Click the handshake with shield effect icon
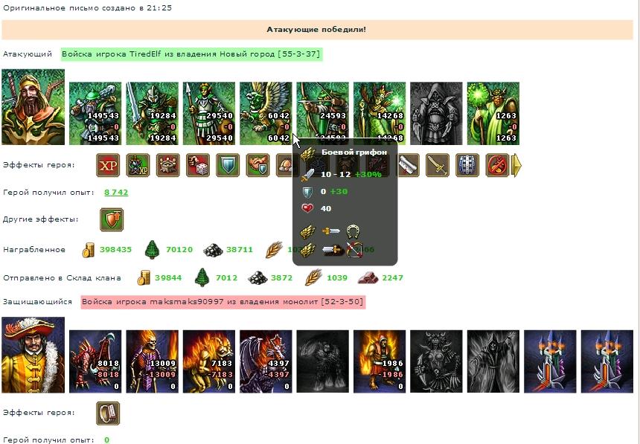Viewport: 640px width, 444px height. 258,165
